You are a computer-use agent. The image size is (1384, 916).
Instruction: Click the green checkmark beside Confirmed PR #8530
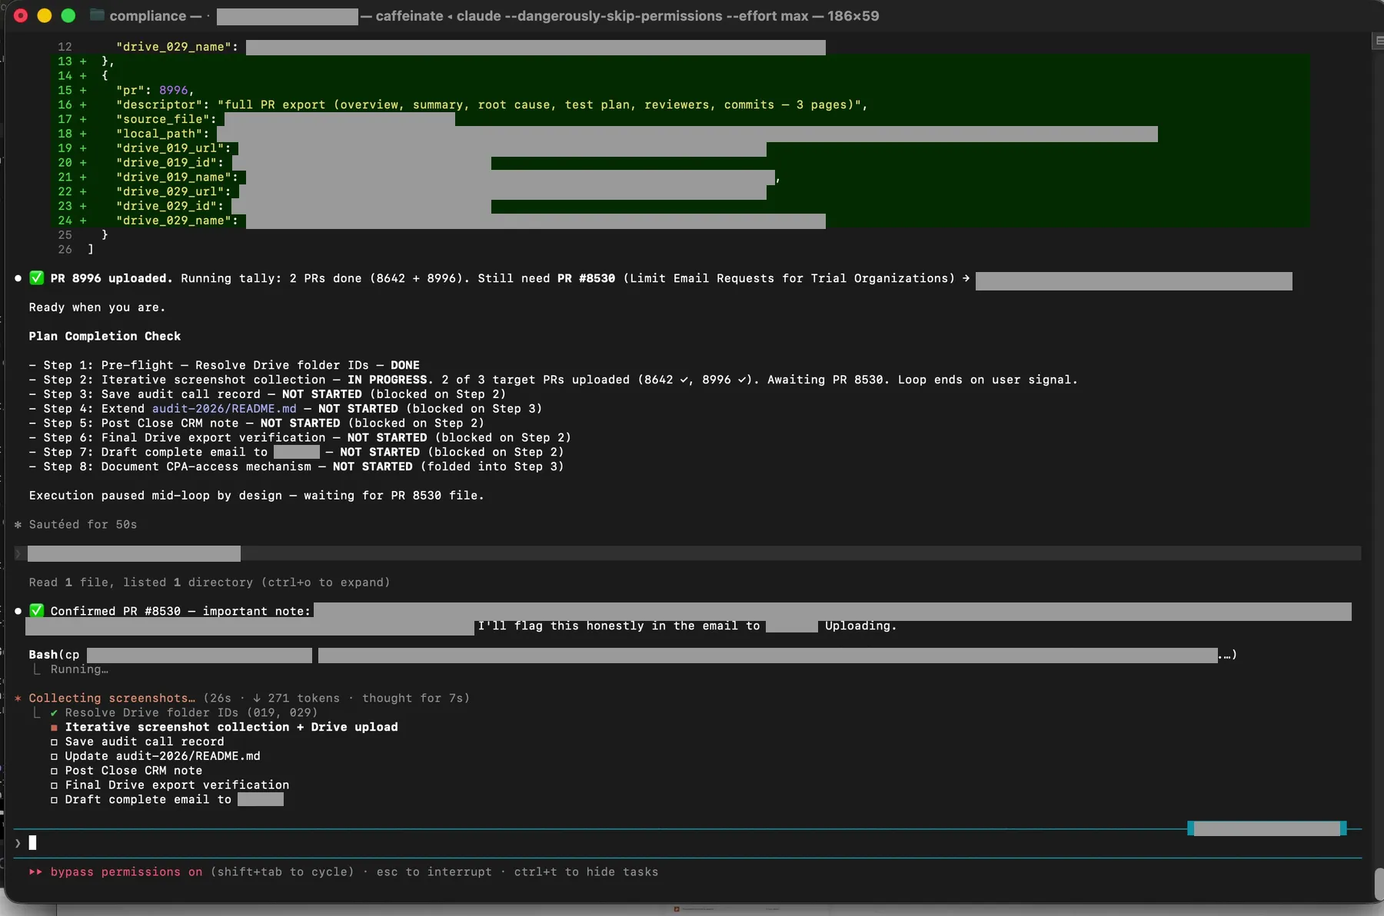click(x=36, y=611)
